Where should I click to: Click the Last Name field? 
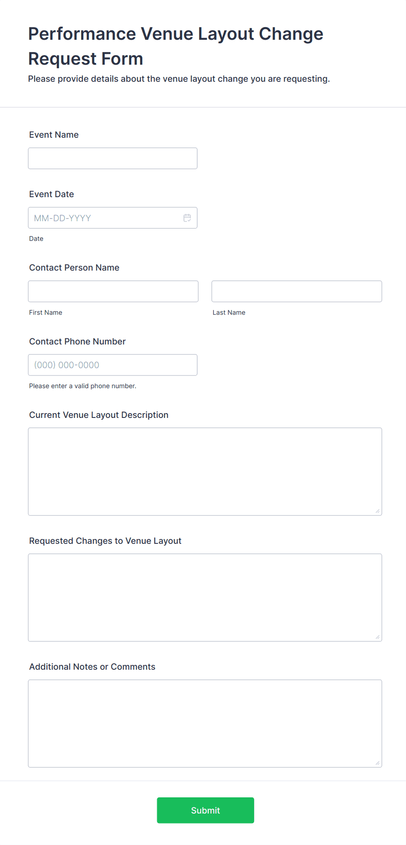click(x=296, y=291)
